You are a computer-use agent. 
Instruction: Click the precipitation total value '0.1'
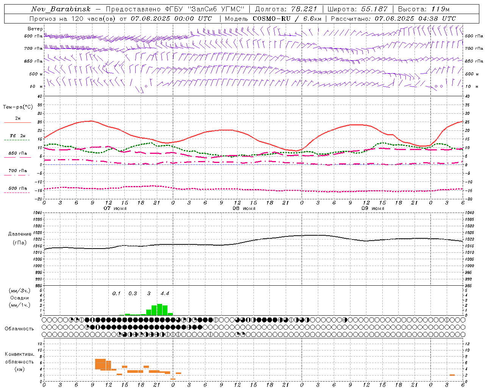click(116, 293)
